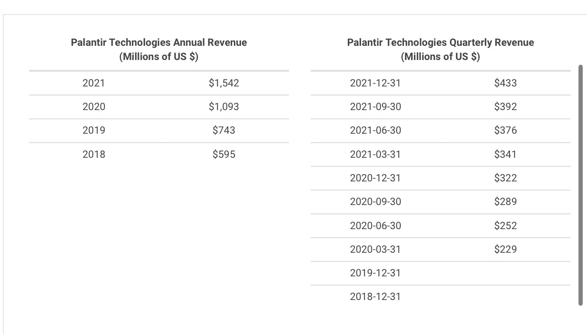587x334 pixels.
Task: Select the 2019-12-31 date row
Action: pos(375,273)
